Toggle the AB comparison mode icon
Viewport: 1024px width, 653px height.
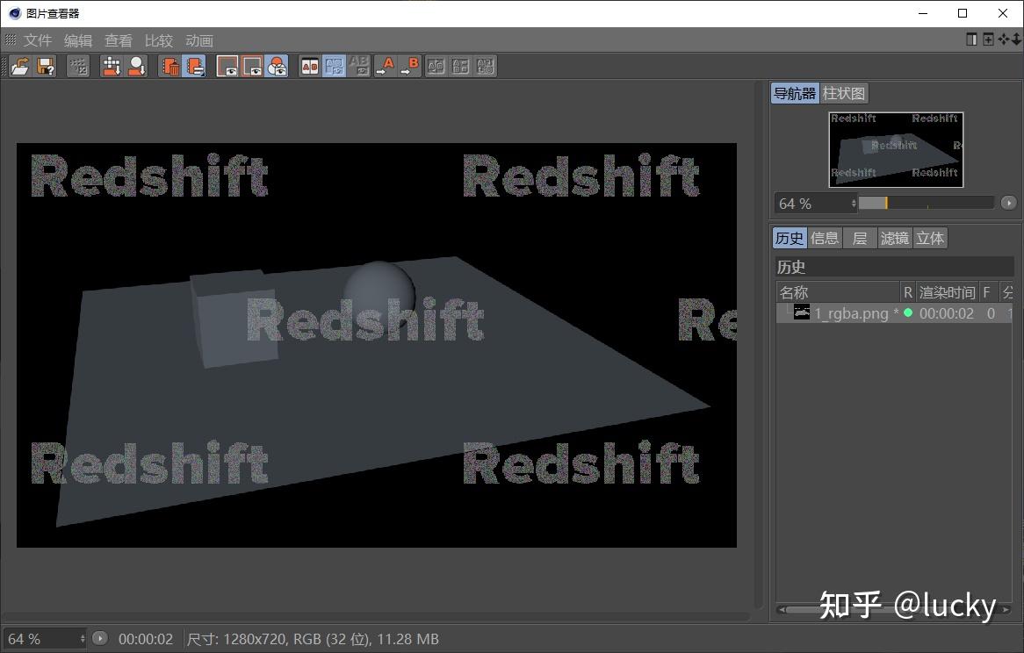coord(309,66)
